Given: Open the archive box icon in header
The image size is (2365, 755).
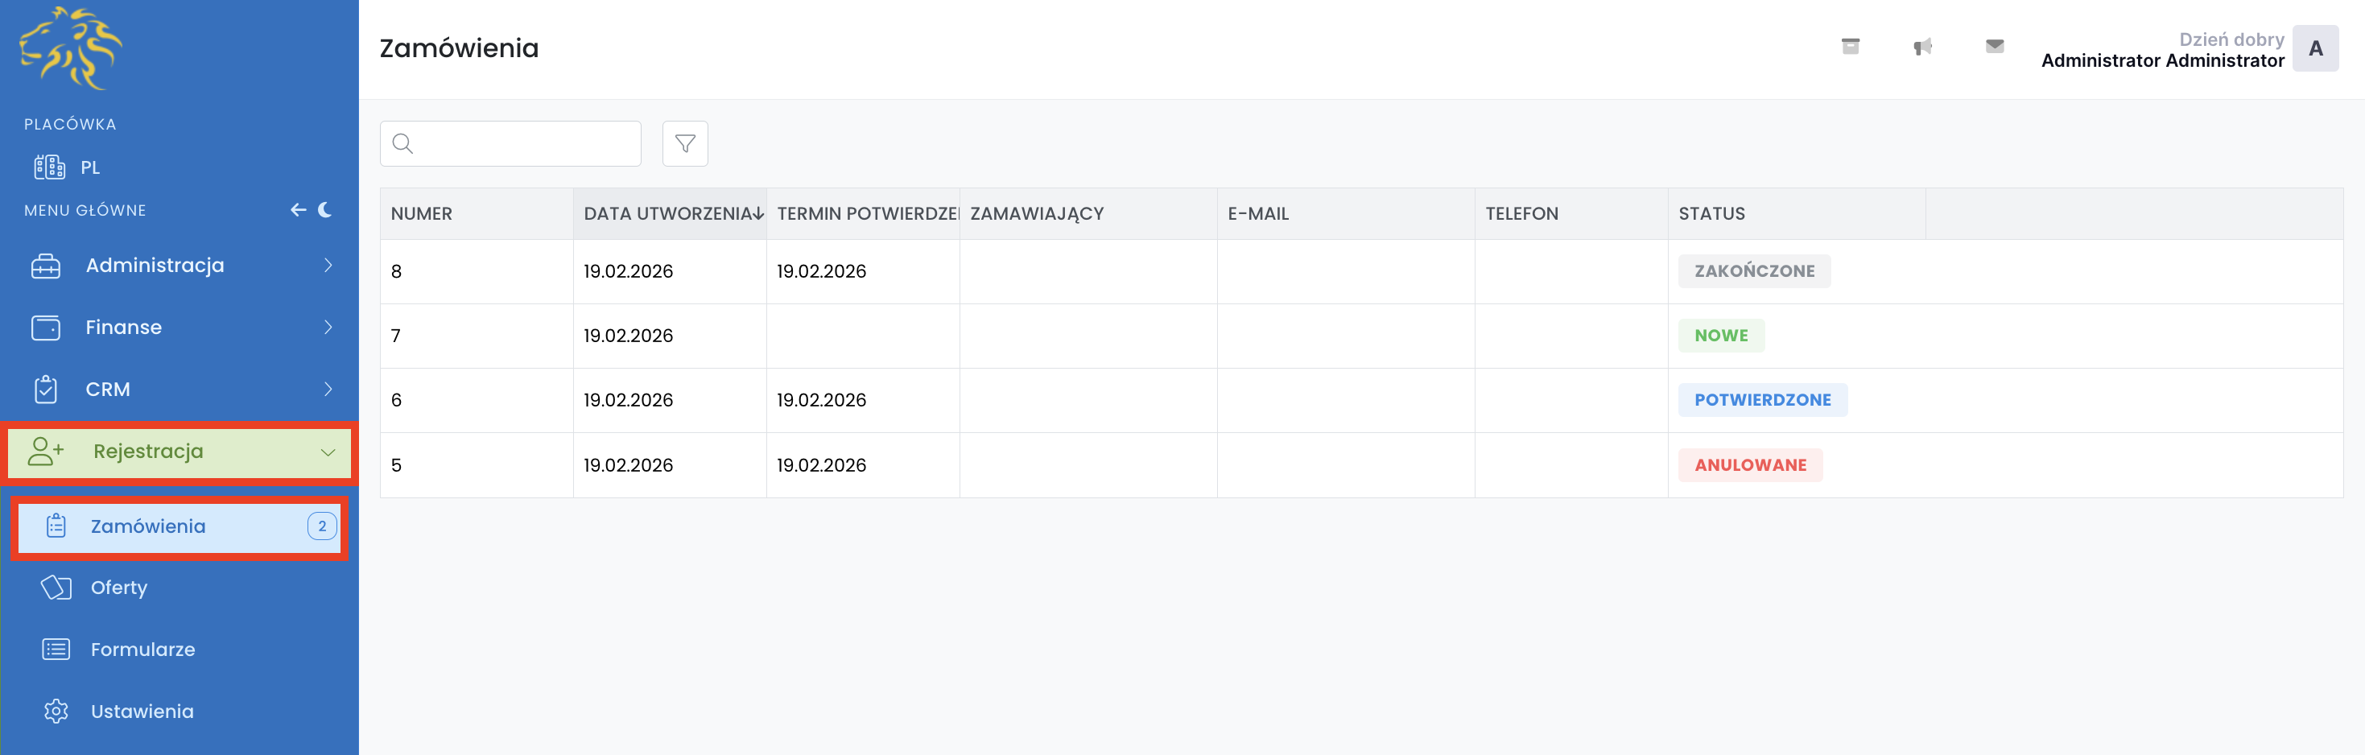Looking at the screenshot, I should (x=1850, y=47).
